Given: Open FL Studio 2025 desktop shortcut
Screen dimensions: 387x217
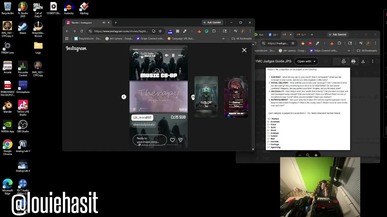Looking at the screenshot, I should click(x=23, y=10).
